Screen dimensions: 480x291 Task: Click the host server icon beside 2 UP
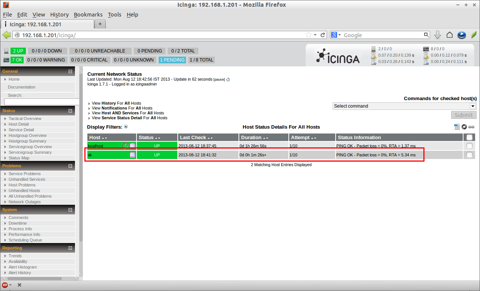click(6, 51)
